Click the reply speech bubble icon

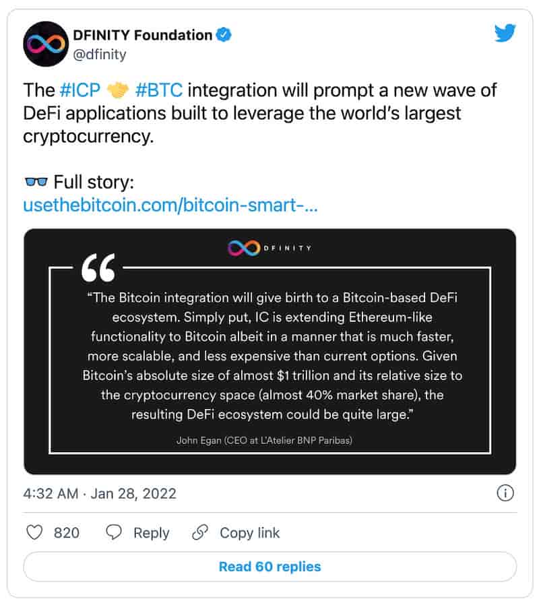click(x=115, y=533)
